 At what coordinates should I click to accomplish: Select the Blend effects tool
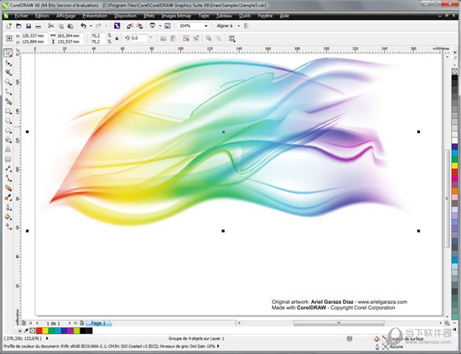point(8,187)
